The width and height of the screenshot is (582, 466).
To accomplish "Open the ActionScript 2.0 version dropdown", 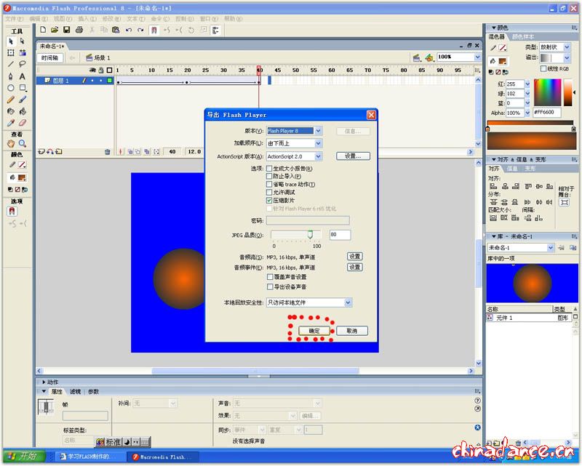I will [x=317, y=156].
